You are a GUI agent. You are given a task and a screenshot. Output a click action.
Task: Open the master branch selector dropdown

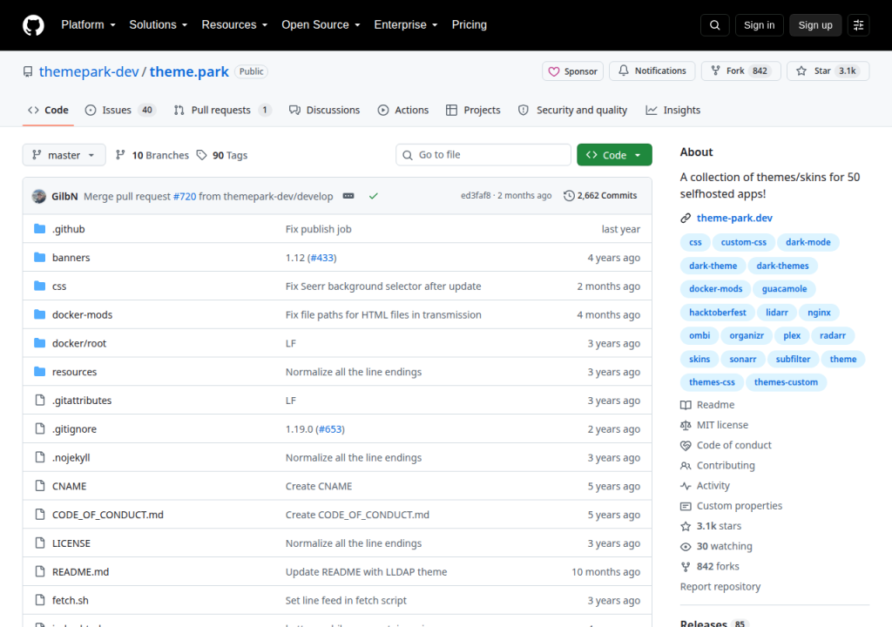(x=64, y=155)
